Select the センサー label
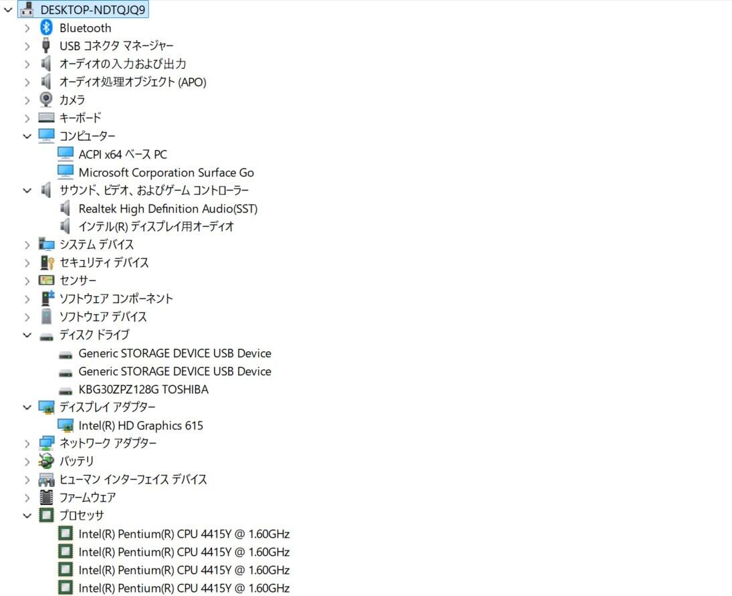The image size is (732, 596). 78,280
